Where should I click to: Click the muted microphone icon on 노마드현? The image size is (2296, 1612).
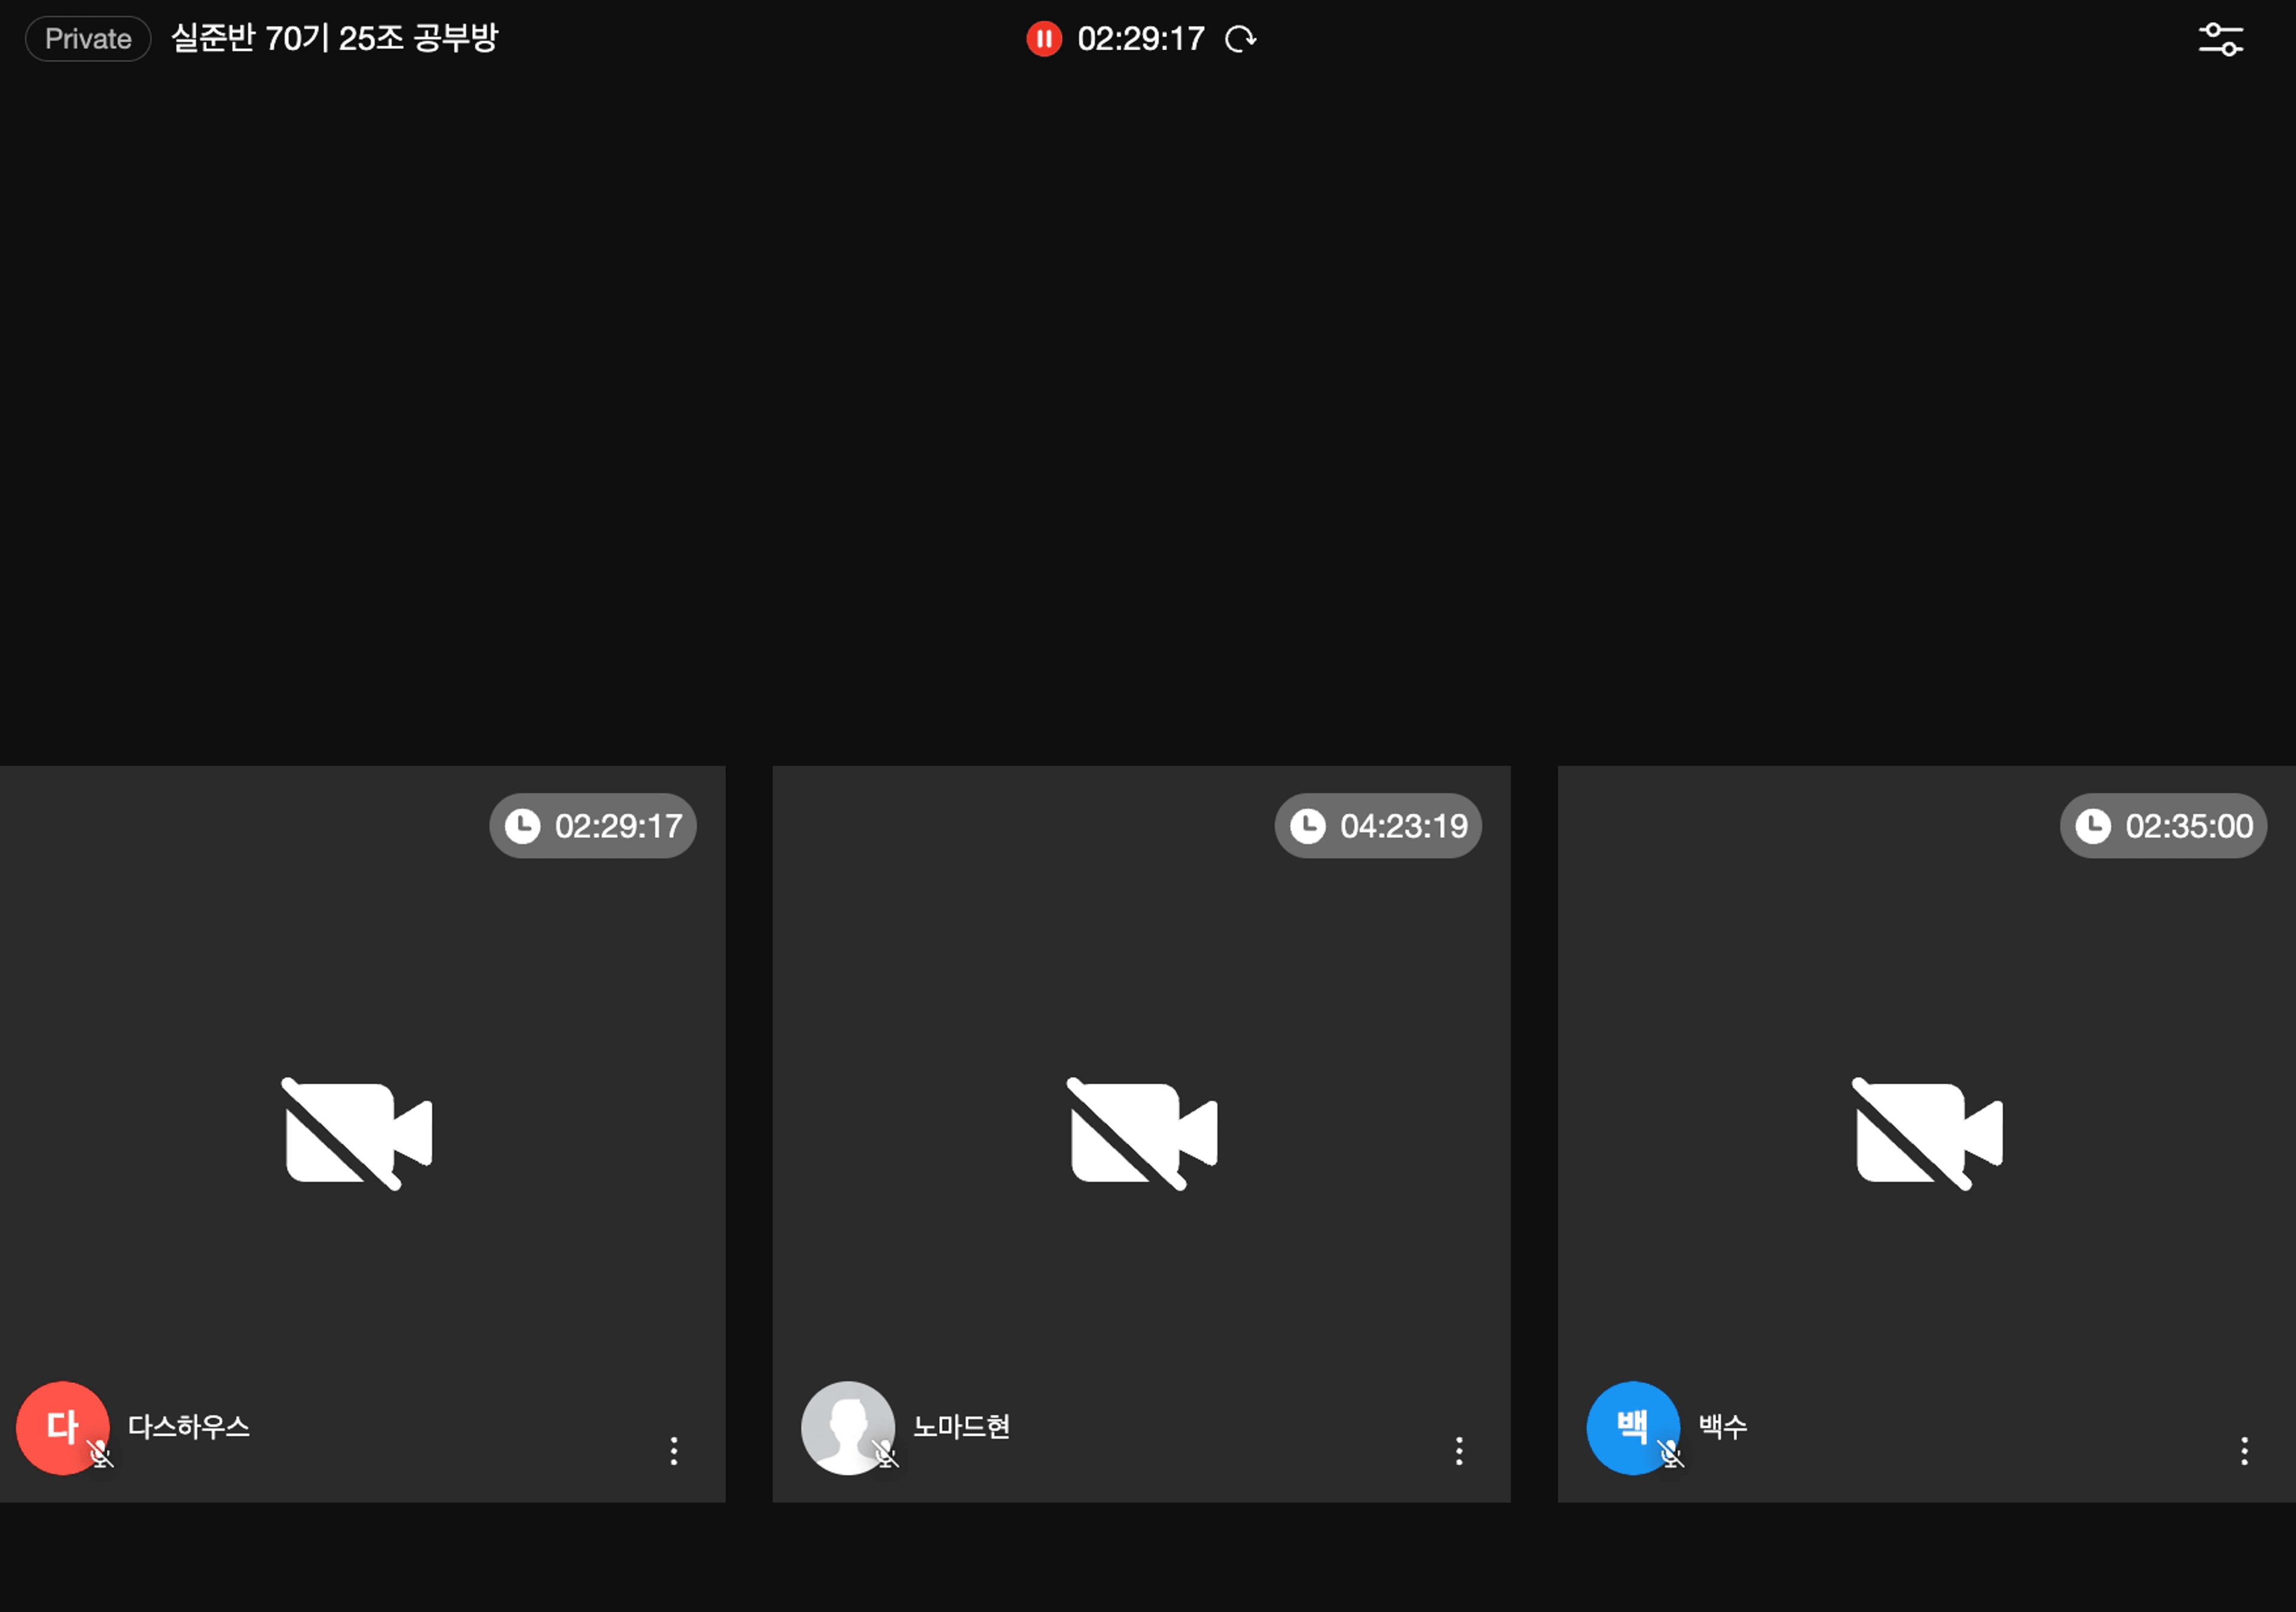[x=885, y=1453]
